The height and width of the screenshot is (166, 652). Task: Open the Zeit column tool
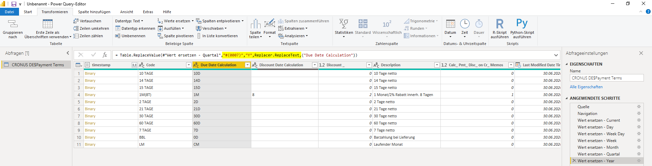[465, 28]
